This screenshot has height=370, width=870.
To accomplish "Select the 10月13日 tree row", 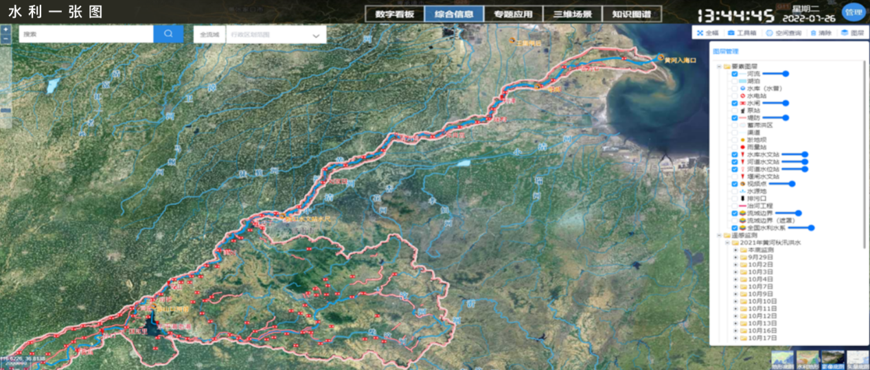I will click(x=759, y=323).
